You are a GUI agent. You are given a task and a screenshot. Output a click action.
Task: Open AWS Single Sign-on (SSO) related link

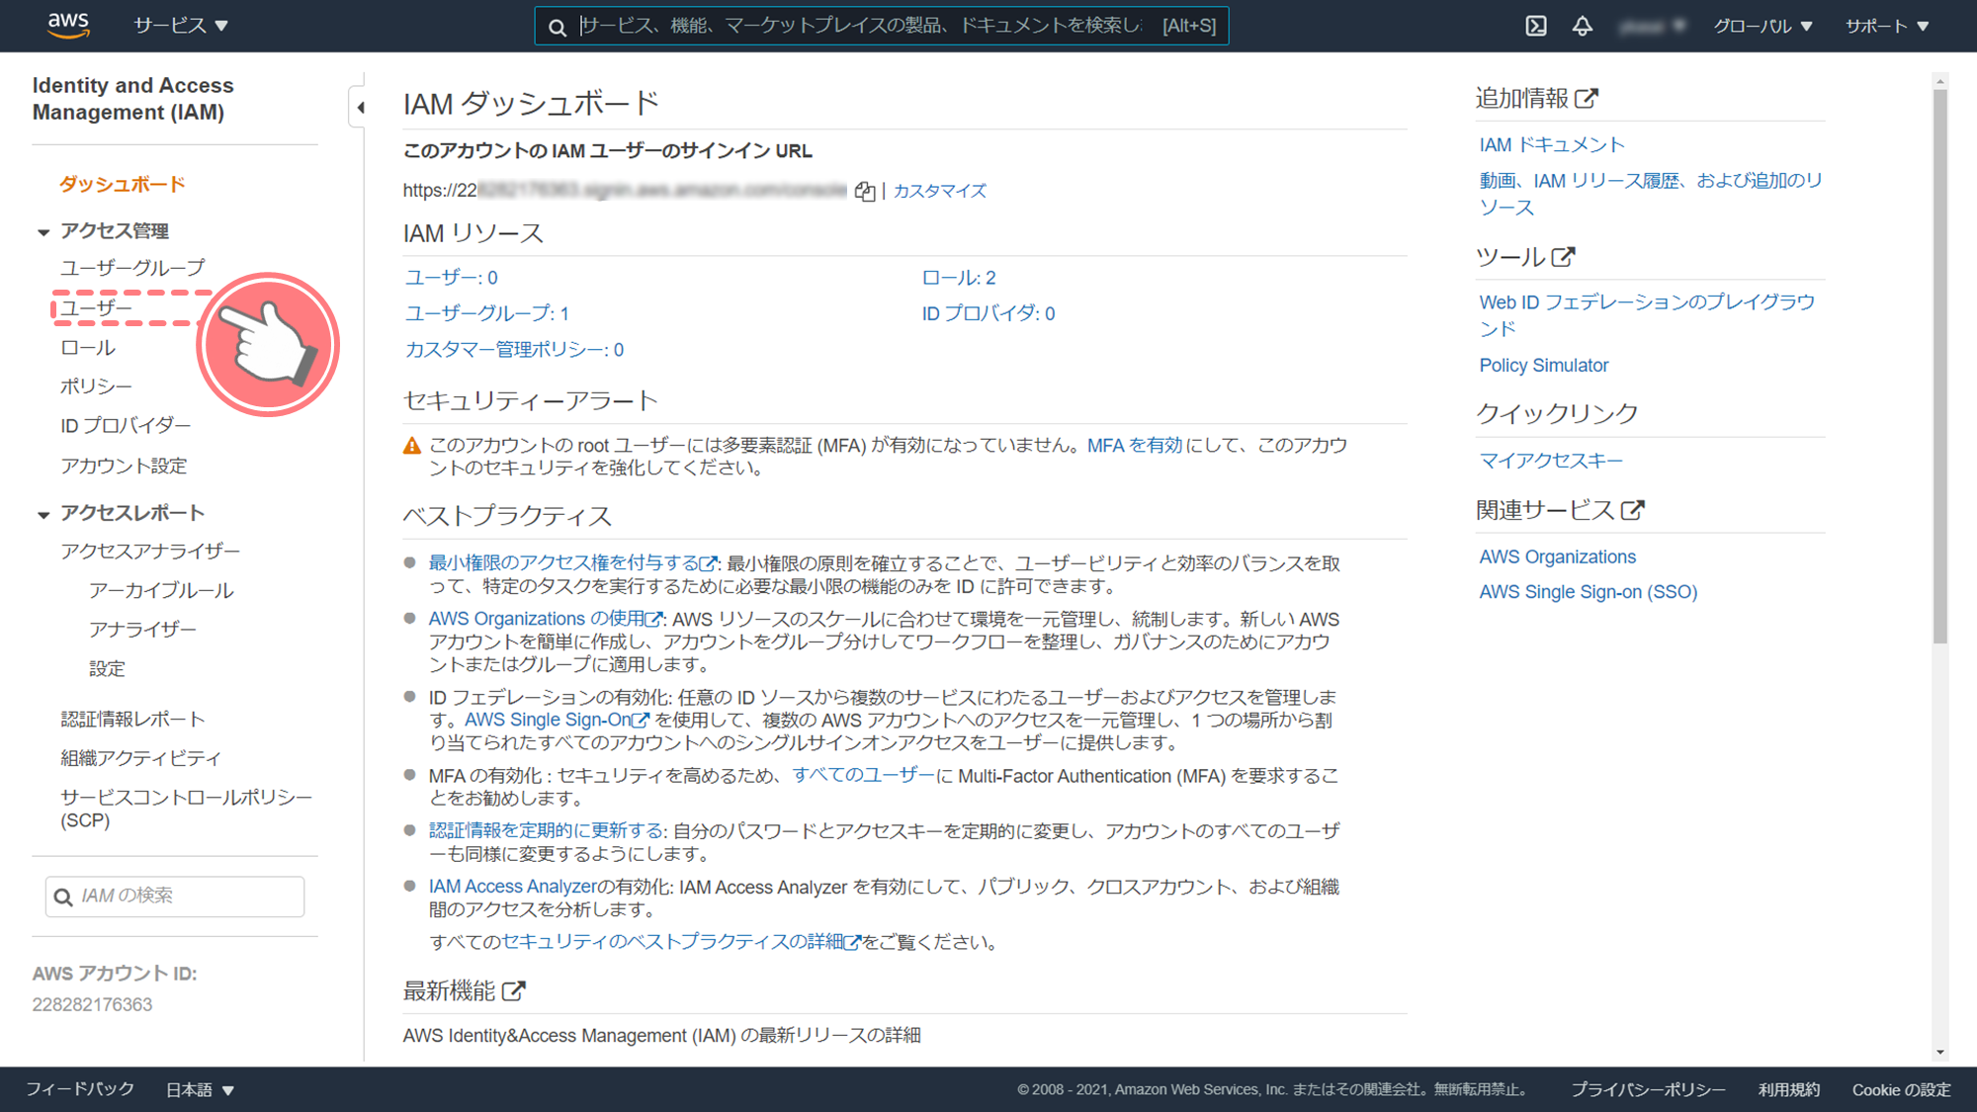click(1588, 592)
